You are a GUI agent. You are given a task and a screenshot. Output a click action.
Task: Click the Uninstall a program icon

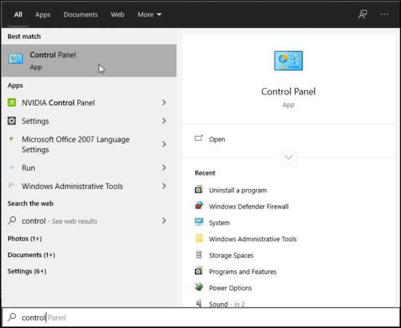[199, 190]
